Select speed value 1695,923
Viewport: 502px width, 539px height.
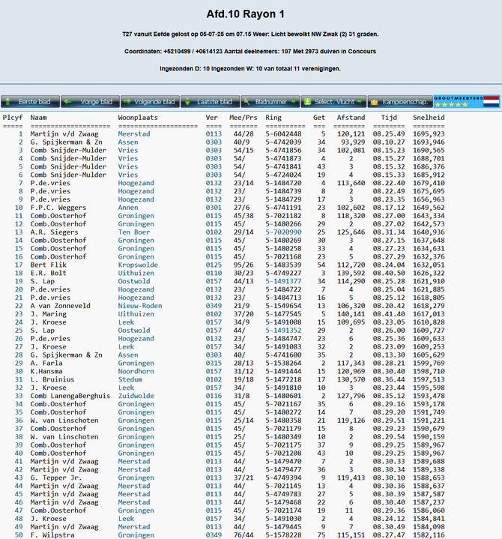click(429, 134)
